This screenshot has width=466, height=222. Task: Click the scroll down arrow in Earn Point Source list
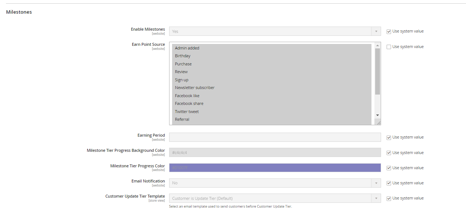click(377, 116)
